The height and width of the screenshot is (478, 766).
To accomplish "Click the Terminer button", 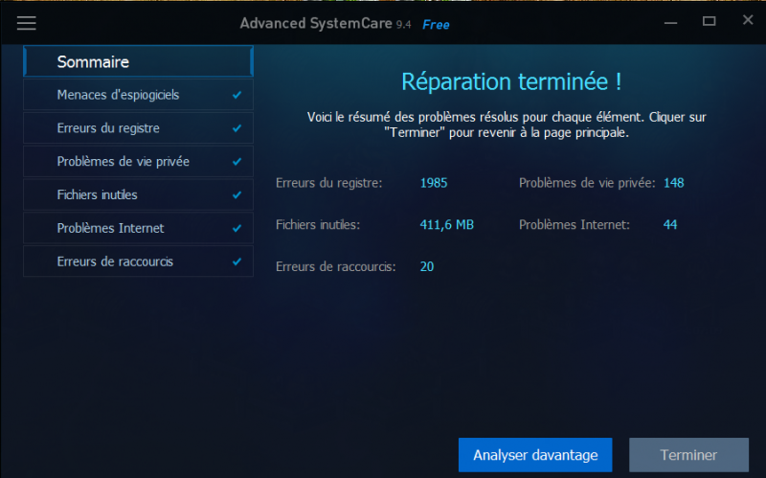I will [687, 455].
